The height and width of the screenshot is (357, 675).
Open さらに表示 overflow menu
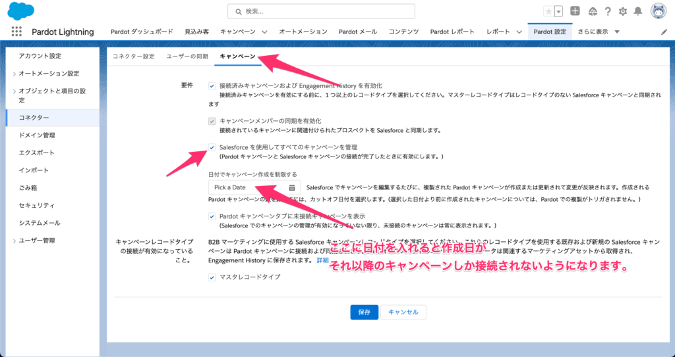point(599,32)
